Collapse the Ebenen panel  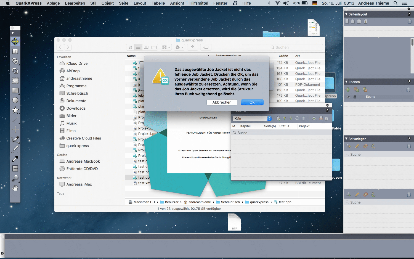coord(346,82)
